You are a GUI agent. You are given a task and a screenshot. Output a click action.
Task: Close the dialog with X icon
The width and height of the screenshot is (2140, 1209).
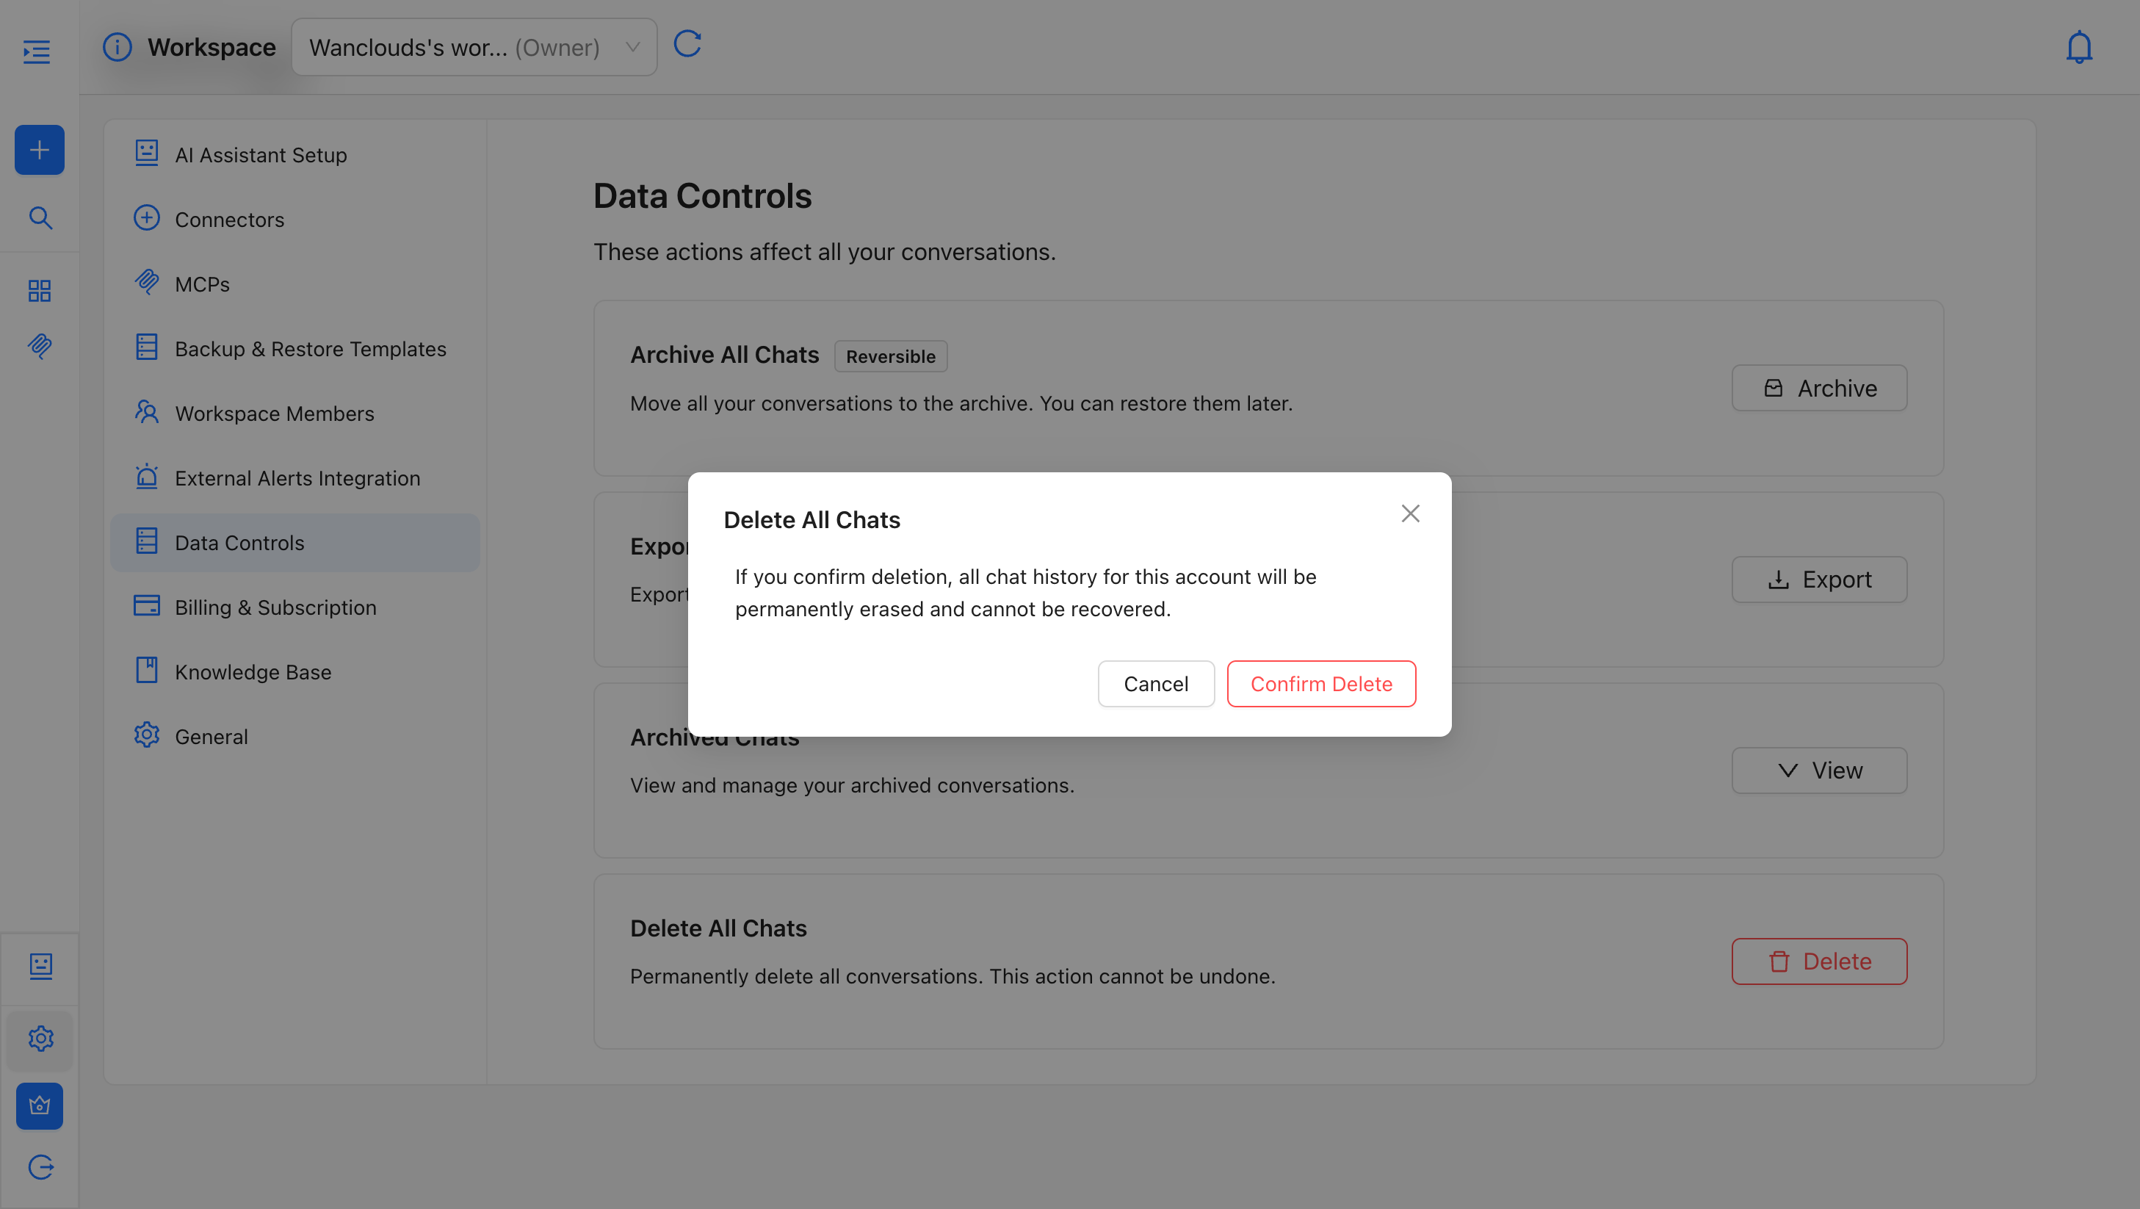tap(1410, 513)
